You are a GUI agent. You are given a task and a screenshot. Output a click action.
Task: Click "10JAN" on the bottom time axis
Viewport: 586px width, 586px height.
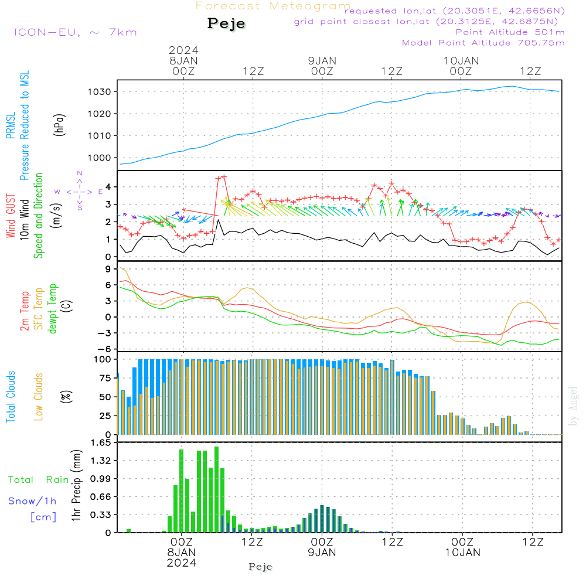(463, 553)
